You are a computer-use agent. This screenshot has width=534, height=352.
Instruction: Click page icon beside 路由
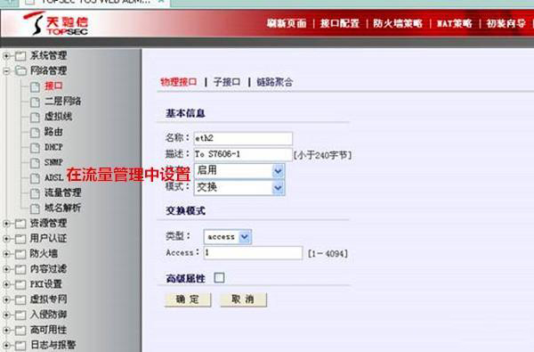pyautogui.click(x=35, y=133)
